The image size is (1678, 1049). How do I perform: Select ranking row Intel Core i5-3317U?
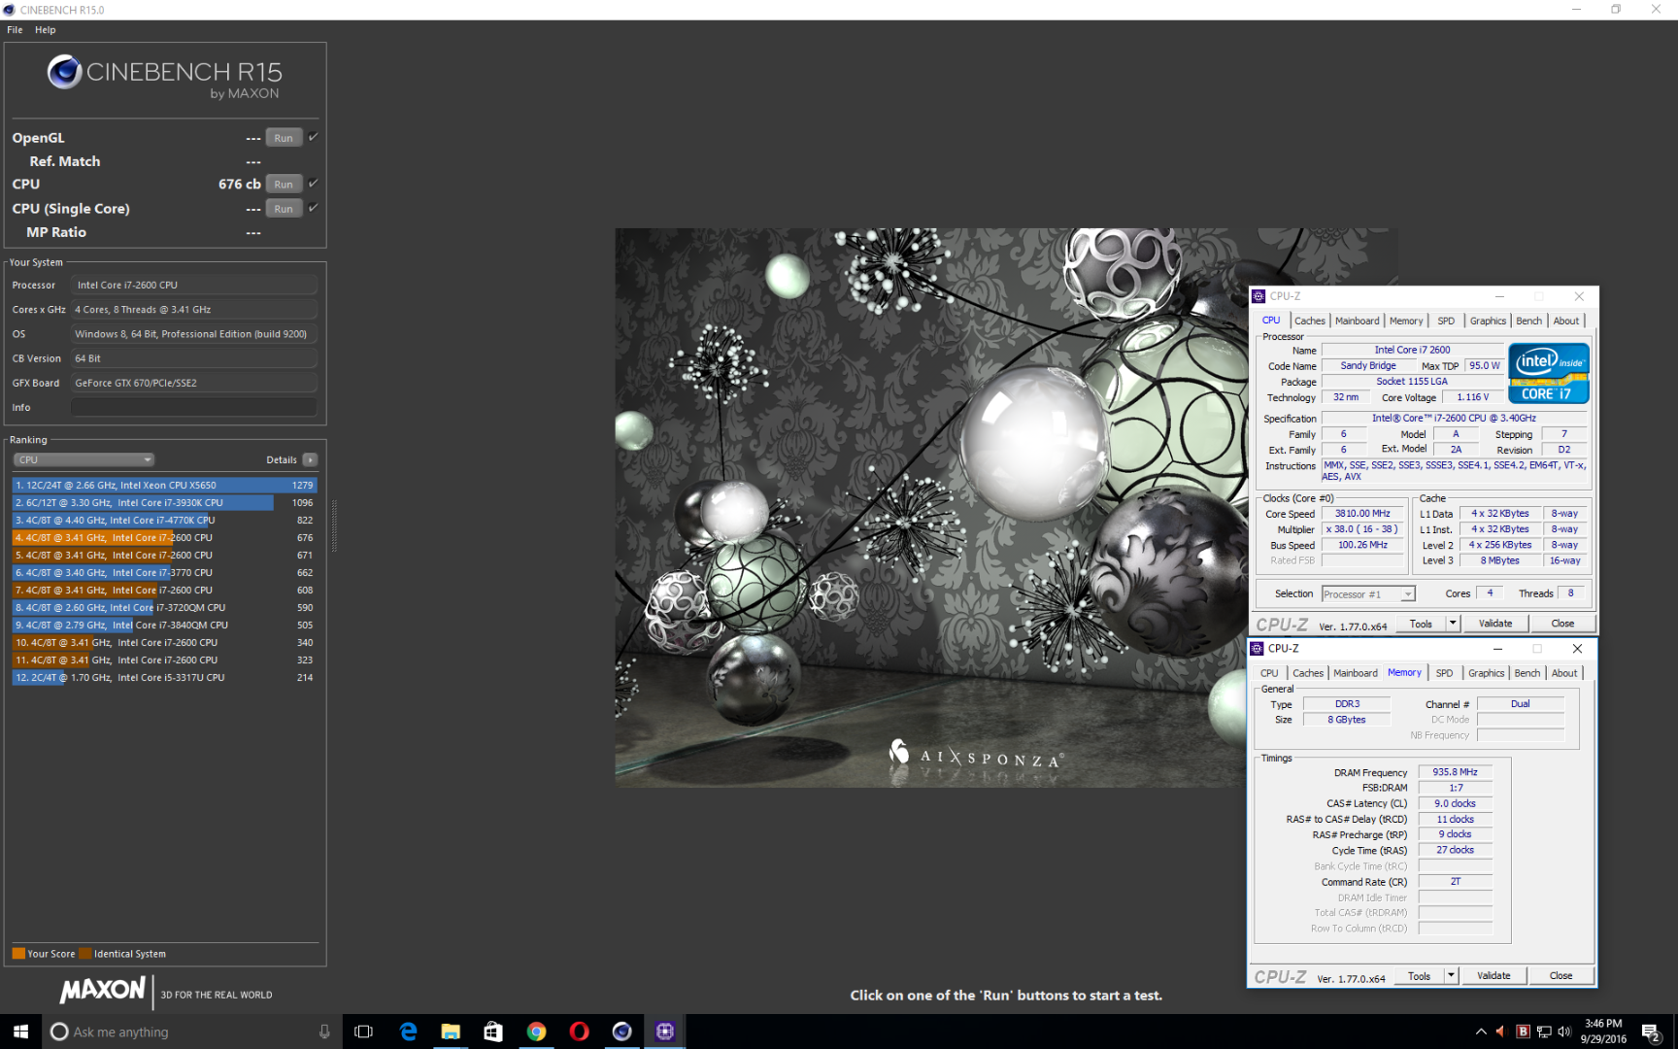coord(164,677)
